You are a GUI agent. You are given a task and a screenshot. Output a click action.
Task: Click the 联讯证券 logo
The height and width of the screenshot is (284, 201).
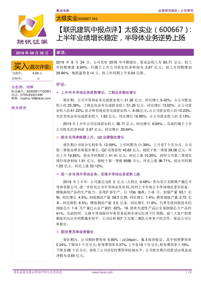click(x=32, y=30)
